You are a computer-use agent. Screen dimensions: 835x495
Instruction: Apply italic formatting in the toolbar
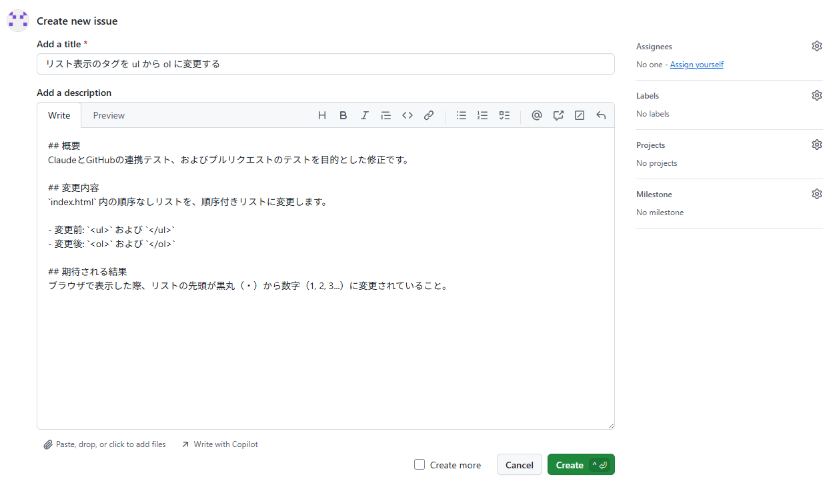[x=365, y=115]
